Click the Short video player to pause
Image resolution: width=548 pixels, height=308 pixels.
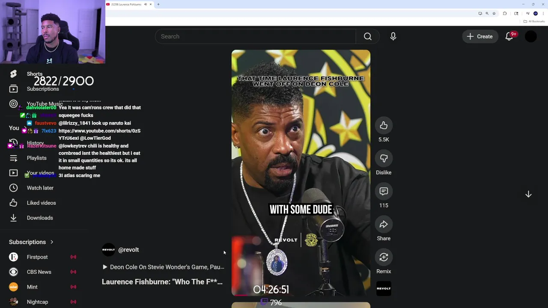click(301, 172)
